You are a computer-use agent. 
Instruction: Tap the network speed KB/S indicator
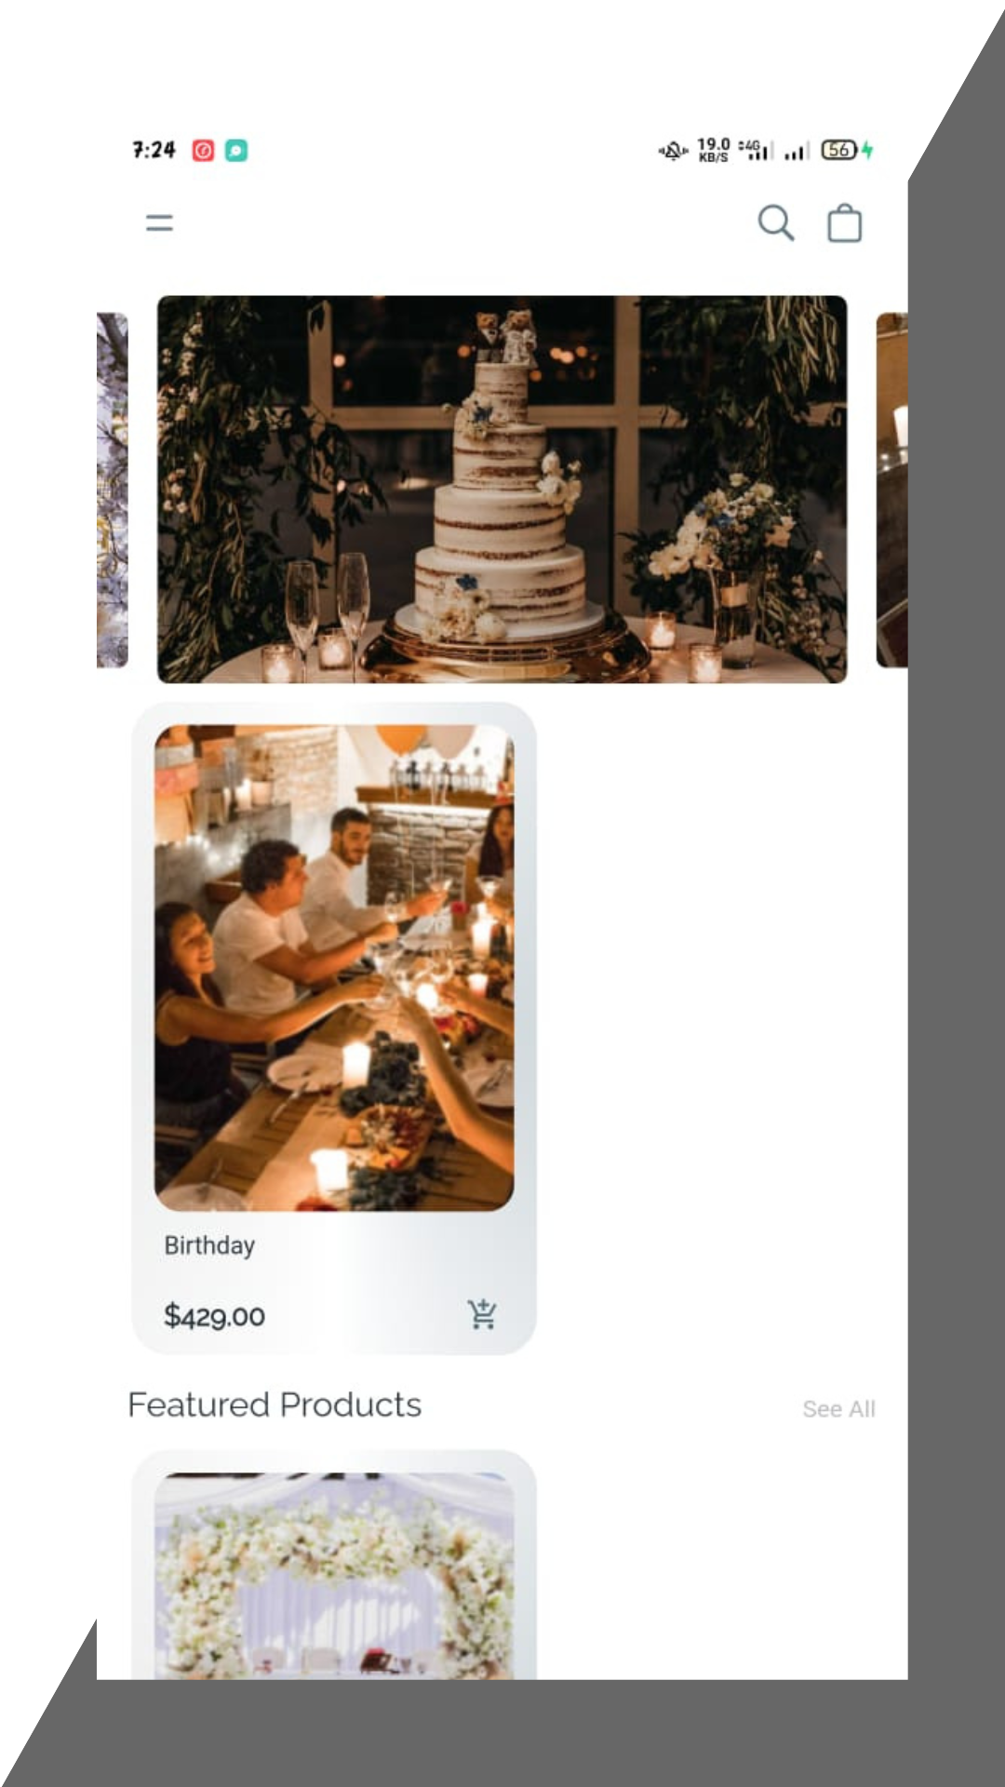coord(714,150)
